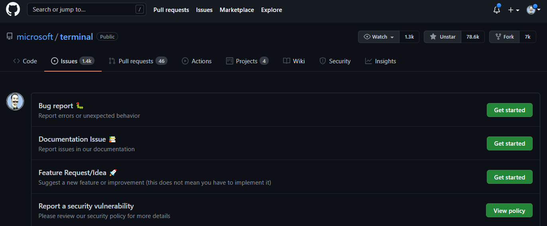This screenshot has height=226, width=547.
Task: Click the Report a security vulnerability title
Action: [x=86, y=206]
